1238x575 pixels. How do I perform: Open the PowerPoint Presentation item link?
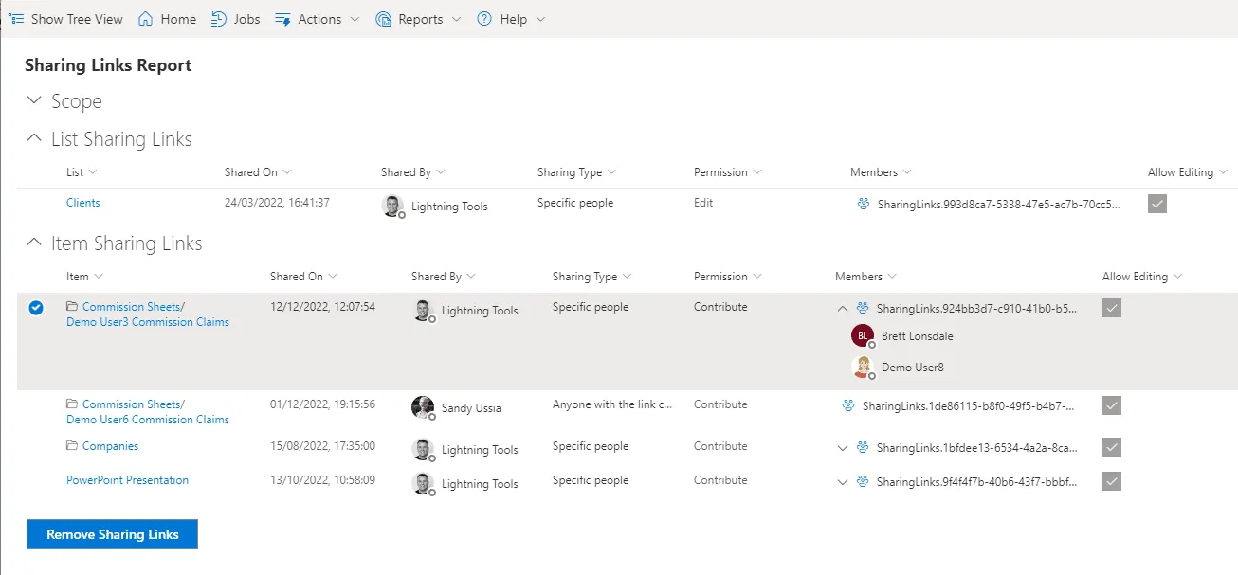[x=127, y=480]
